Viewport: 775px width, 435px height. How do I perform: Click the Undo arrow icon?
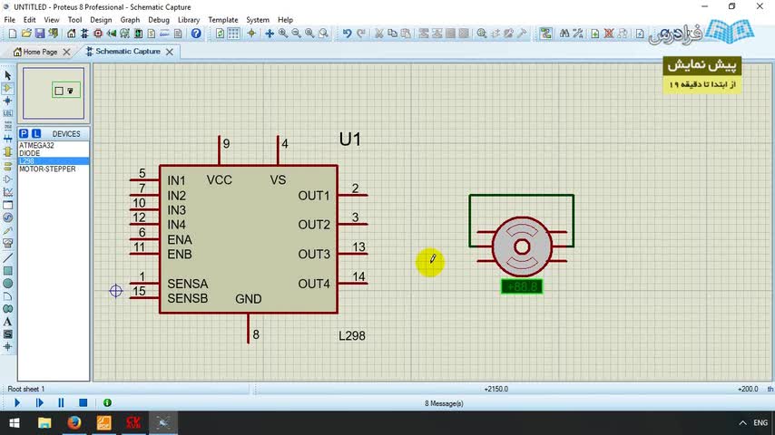(347, 34)
